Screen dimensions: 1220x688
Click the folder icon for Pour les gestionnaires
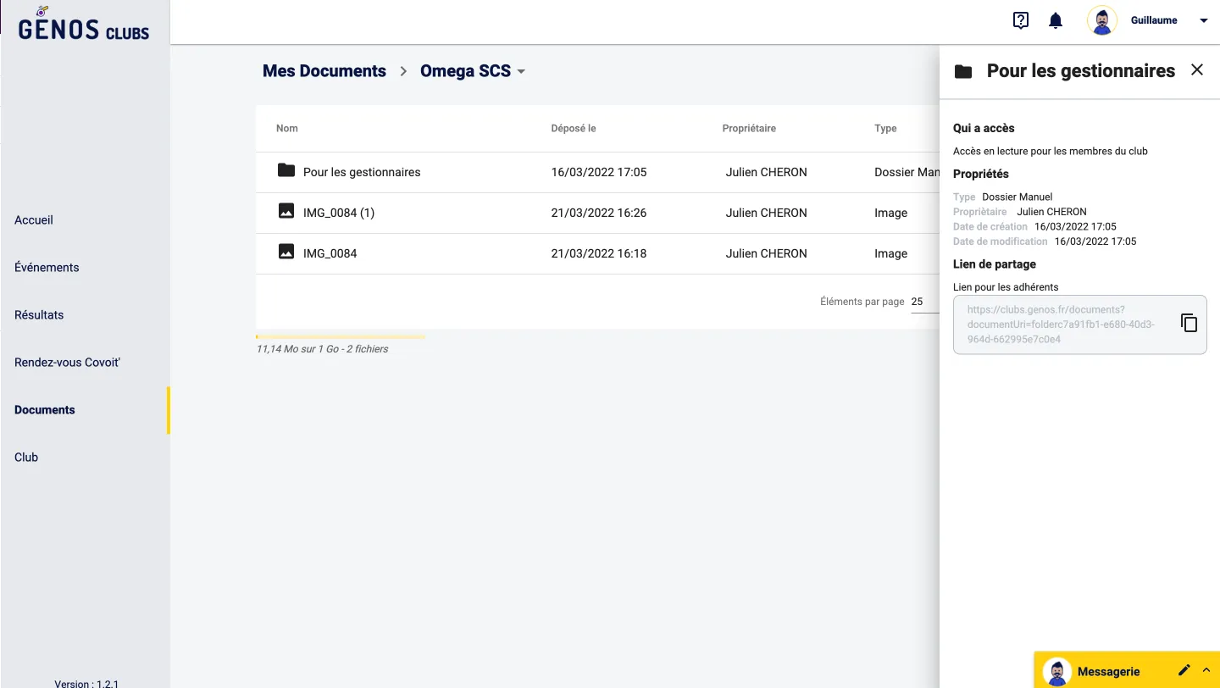pyautogui.click(x=286, y=171)
